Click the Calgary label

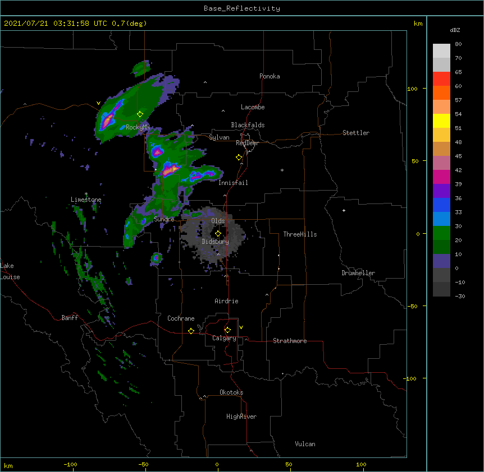(x=224, y=338)
